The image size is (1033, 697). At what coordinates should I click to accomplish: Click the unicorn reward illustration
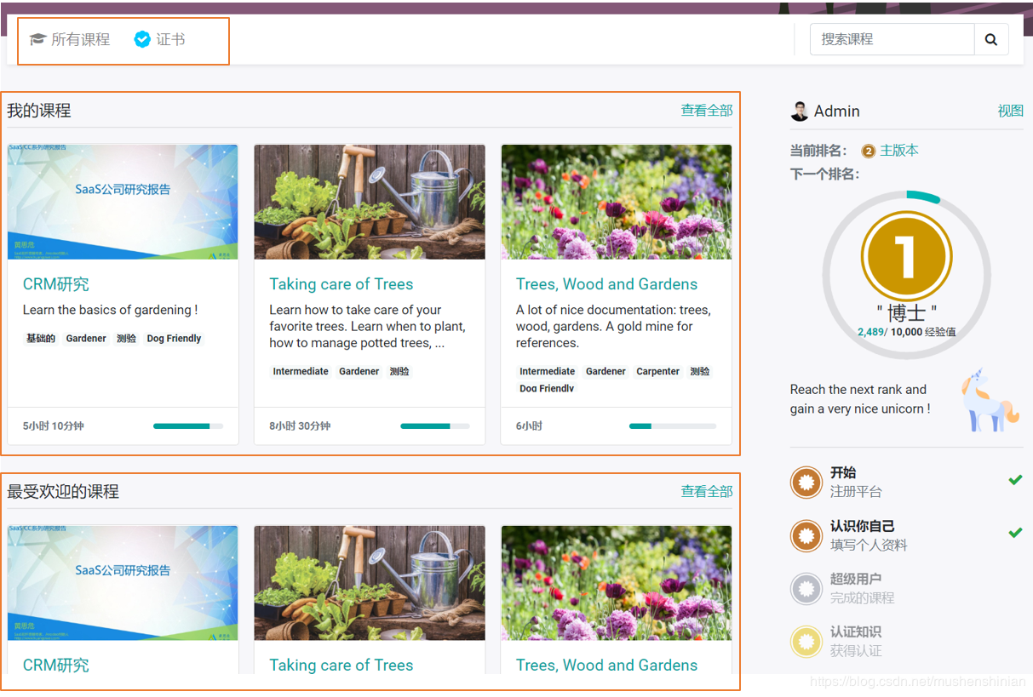tap(989, 400)
